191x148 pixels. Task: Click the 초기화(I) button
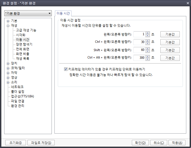(16, 143)
